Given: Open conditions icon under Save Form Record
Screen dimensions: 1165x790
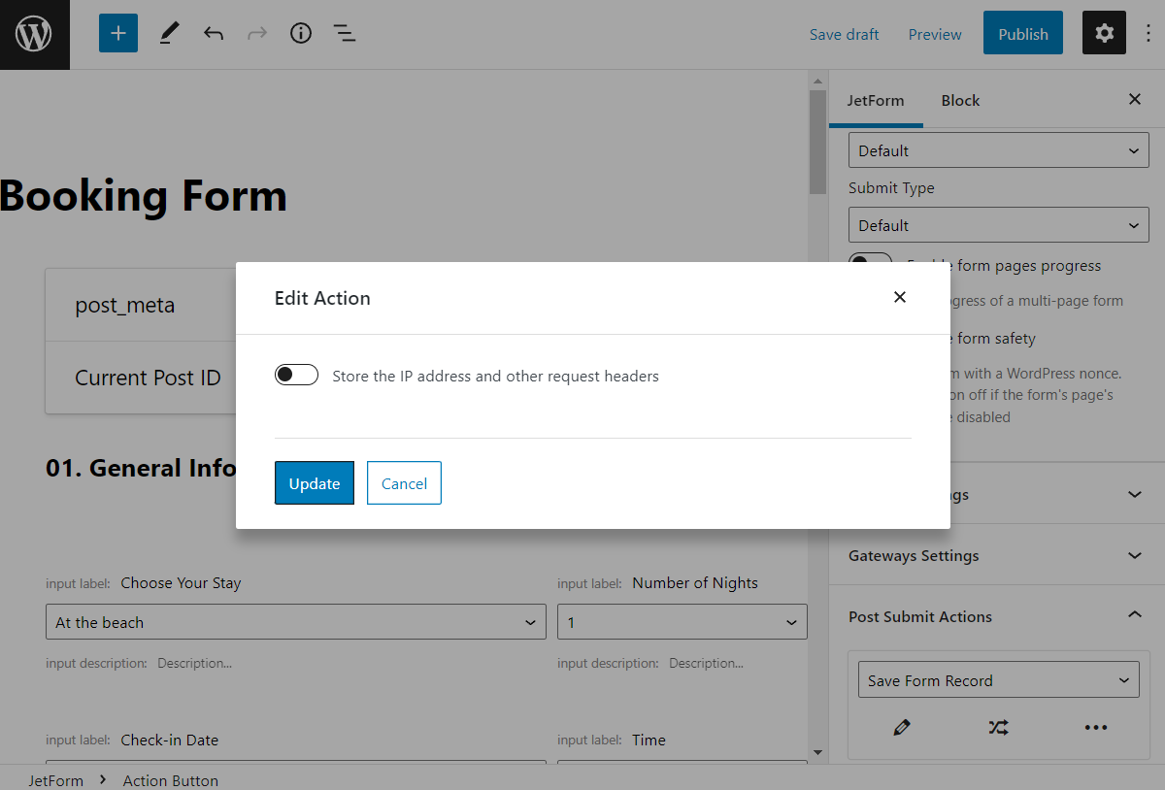Looking at the screenshot, I should (x=998, y=727).
